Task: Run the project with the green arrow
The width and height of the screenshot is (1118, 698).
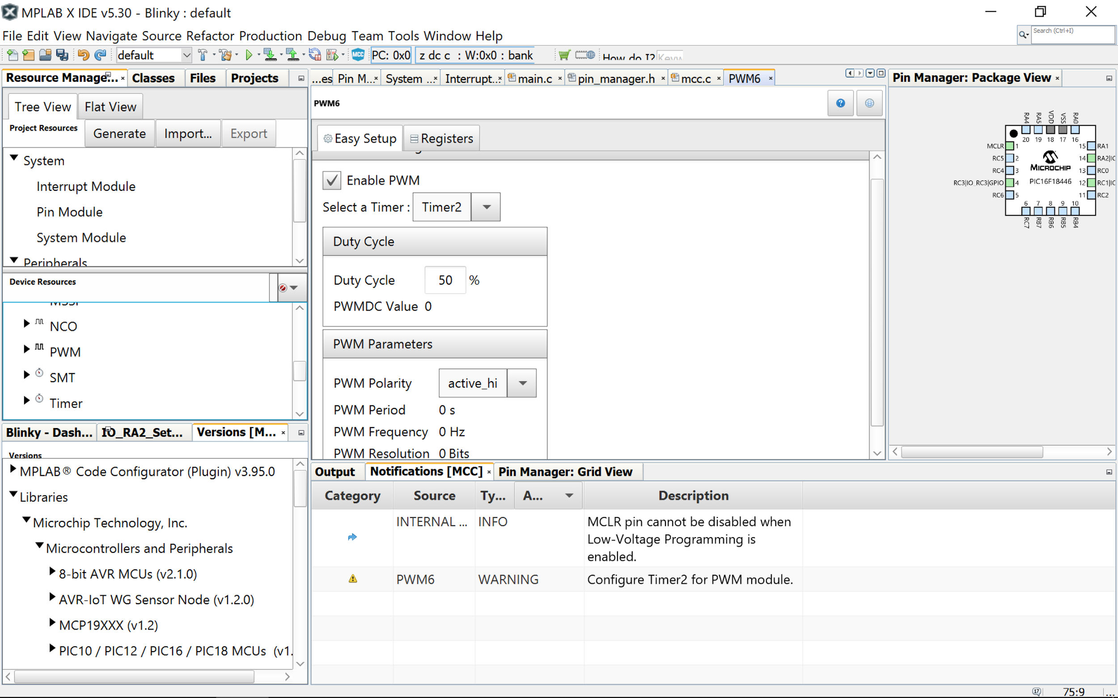Action: pos(249,55)
